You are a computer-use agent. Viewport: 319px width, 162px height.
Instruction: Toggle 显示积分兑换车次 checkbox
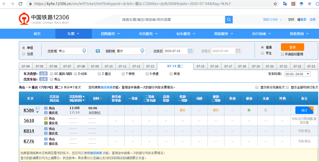click(x=257, y=87)
